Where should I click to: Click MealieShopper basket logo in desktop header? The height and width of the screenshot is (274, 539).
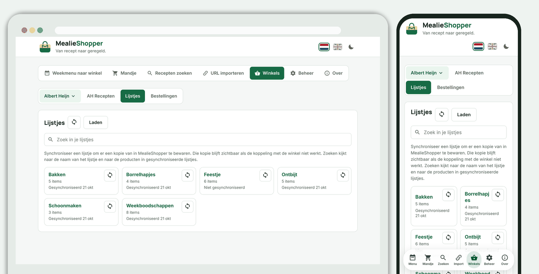pyautogui.click(x=45, y=47)
